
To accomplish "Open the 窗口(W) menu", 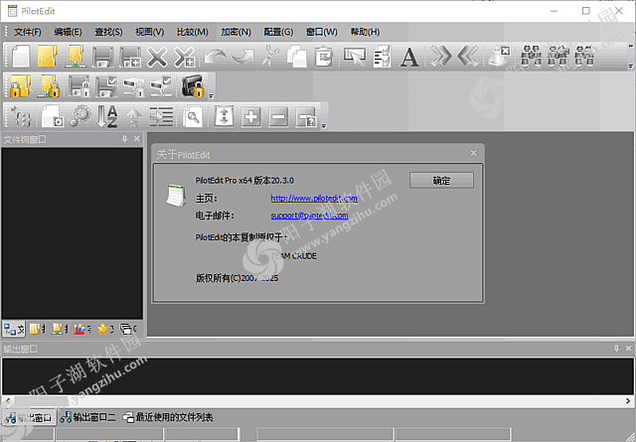I will coord(322,32).
